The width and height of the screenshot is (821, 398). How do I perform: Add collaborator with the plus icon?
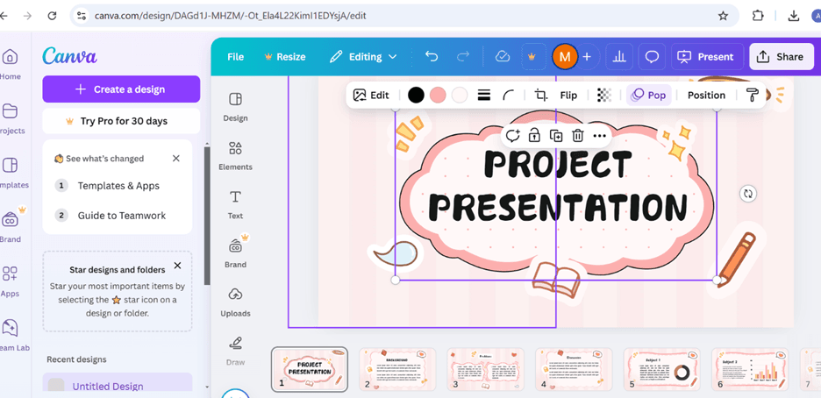pos(587,56)
